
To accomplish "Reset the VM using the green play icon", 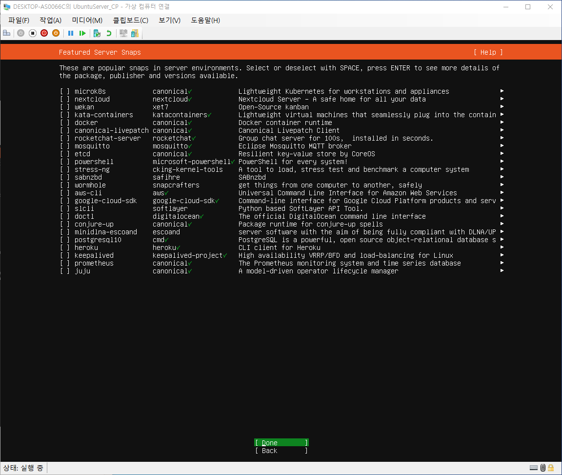I will point(82,33).
